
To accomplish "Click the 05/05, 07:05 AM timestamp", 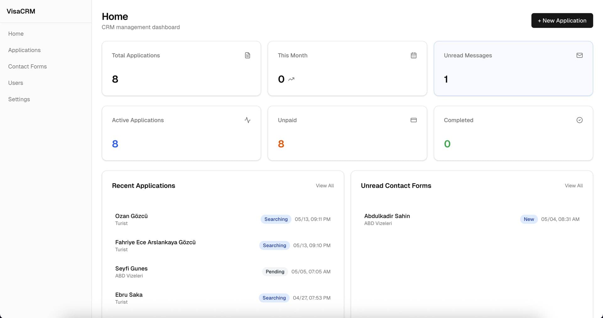I will [x=311, y=272].
